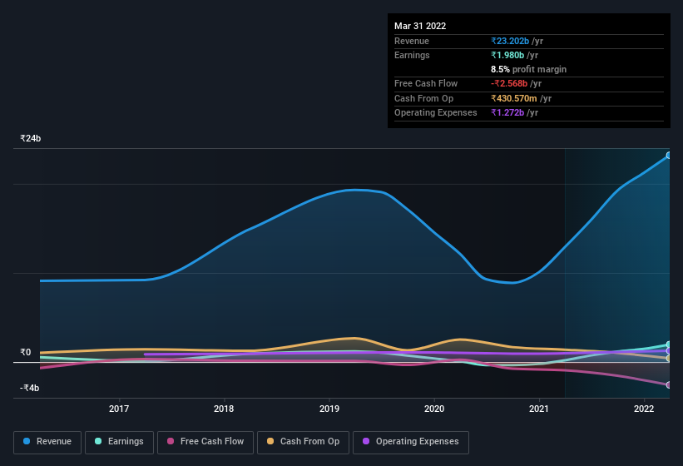
Task: Click the 2018 x-axis label
Action: click(224, 409)
